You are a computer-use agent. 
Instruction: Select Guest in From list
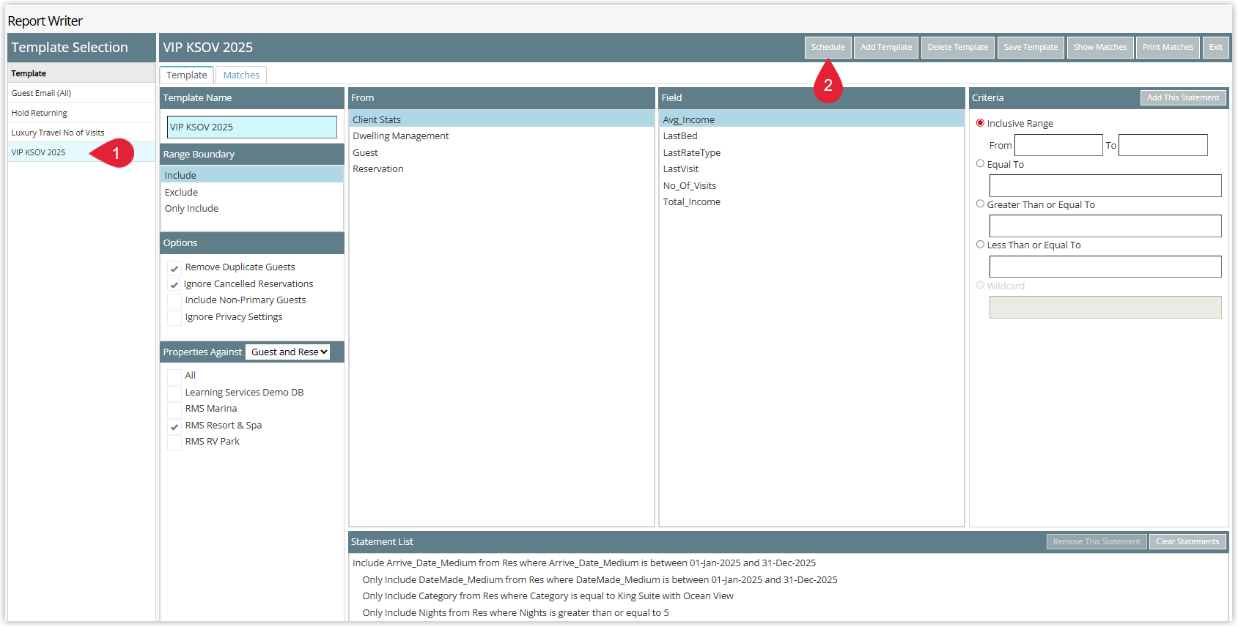(501, 153)
